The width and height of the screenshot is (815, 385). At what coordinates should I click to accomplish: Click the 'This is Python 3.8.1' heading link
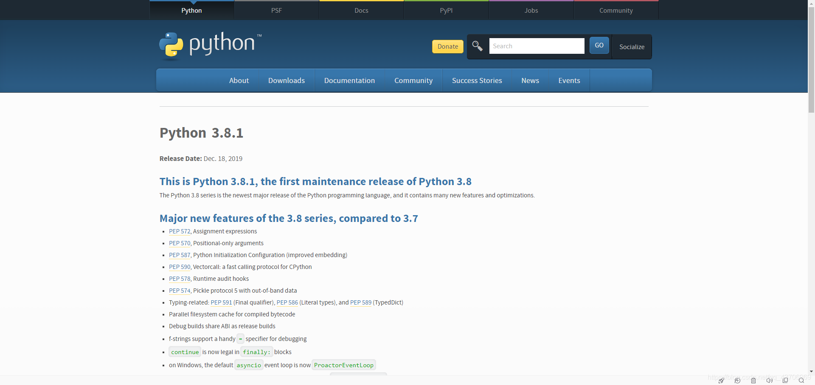tap(315, 182)
